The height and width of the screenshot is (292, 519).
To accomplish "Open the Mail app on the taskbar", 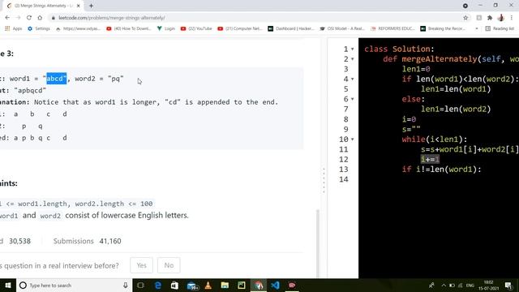I will (192, 286).
